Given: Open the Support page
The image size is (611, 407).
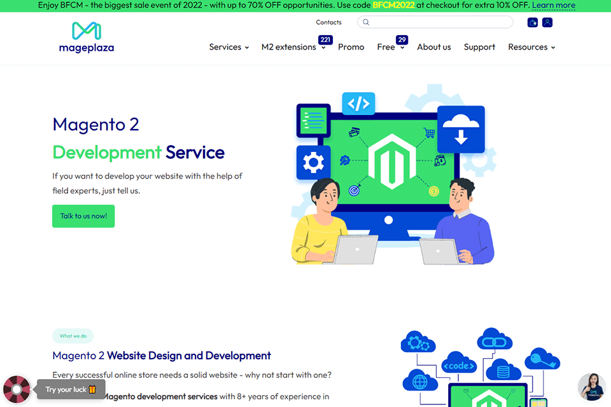Looking at the screenshot, I should pos(479,47).
